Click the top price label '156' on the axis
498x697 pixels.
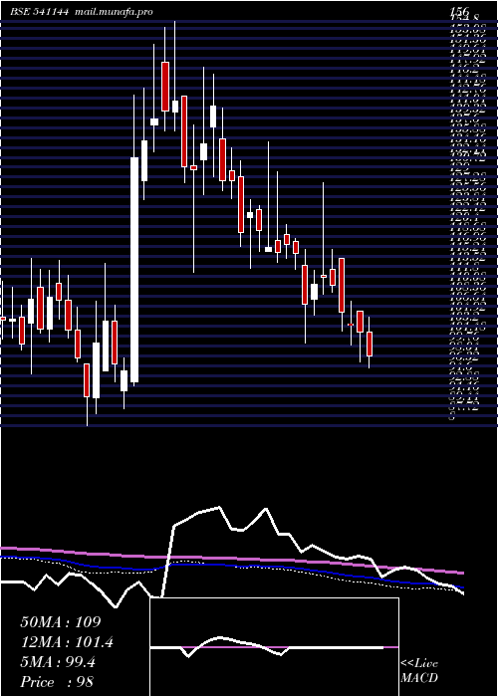460,12
